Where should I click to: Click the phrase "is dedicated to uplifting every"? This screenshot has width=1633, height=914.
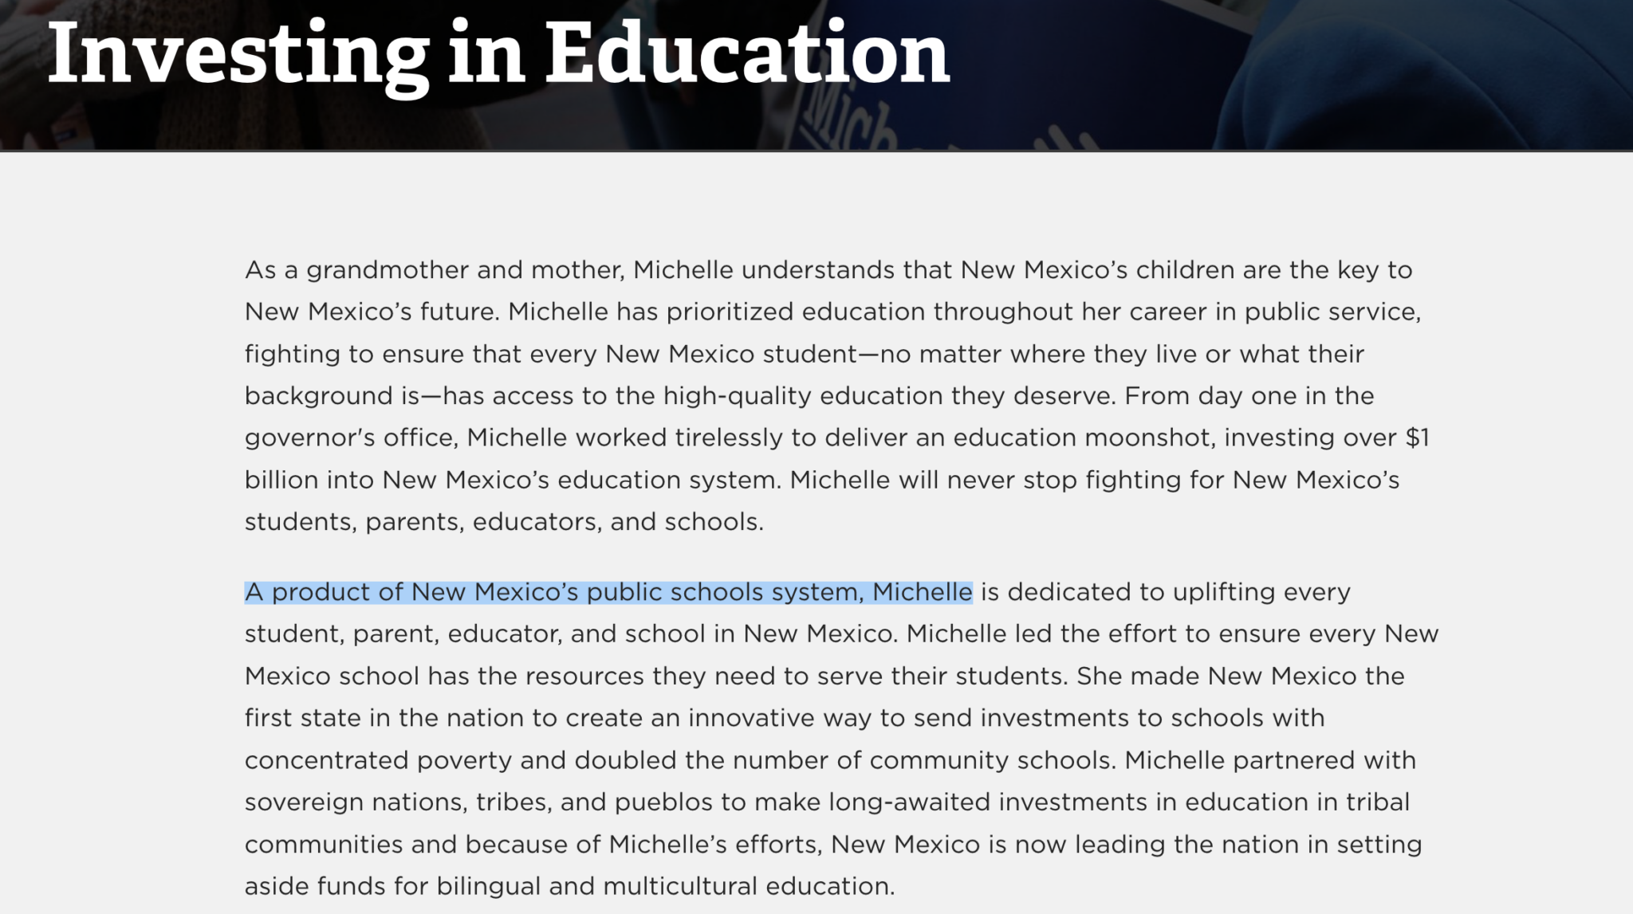(1165, 592)
